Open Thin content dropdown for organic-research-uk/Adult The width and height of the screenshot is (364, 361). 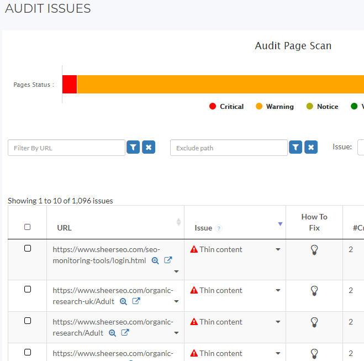(x=278, y=290)
